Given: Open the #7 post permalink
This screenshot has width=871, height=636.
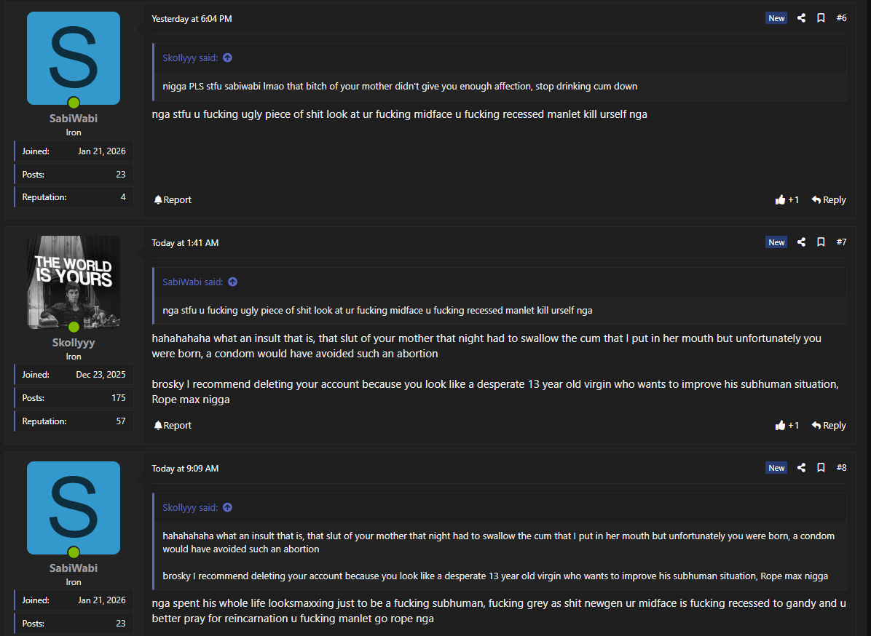Looking at the screenshot, I should pyautogui.click(x=841, y=242).
